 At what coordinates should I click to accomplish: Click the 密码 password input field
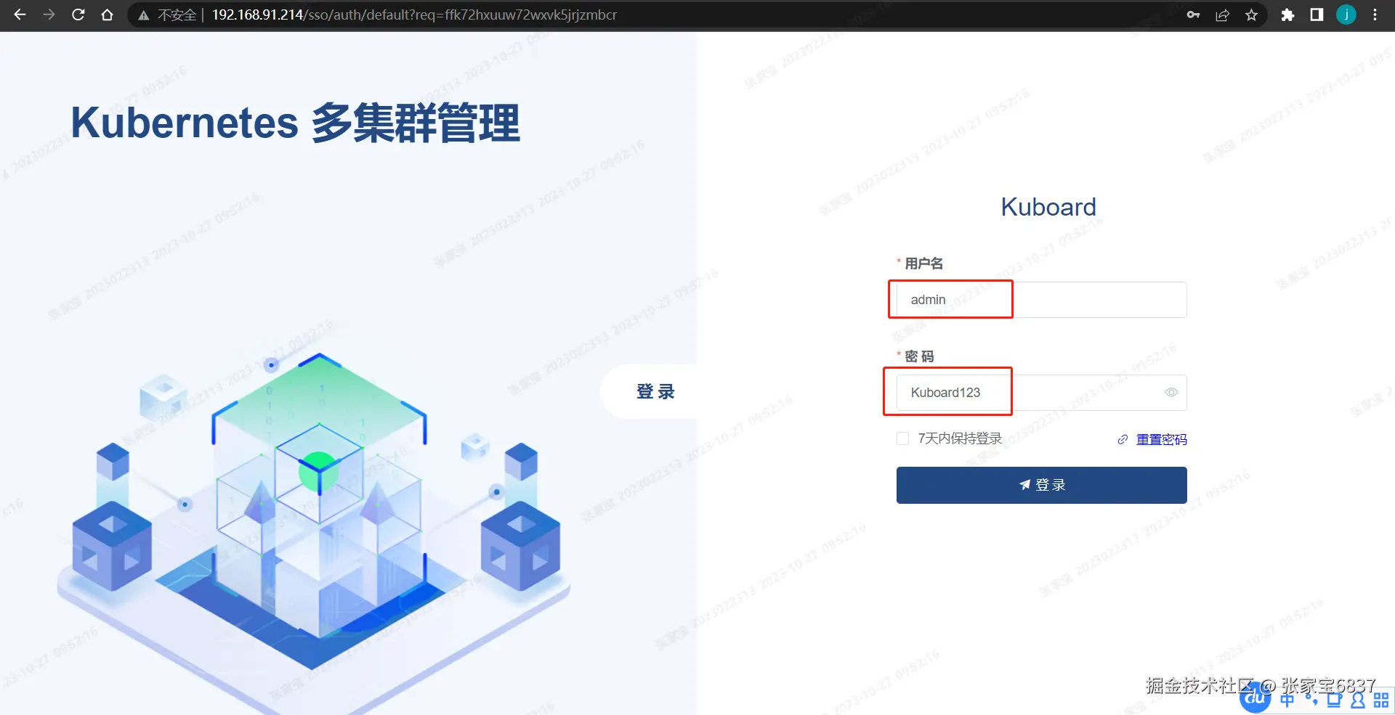click(x=1041, y=393)
